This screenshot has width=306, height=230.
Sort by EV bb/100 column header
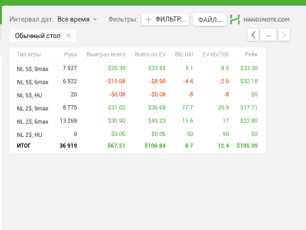point(216,55)
